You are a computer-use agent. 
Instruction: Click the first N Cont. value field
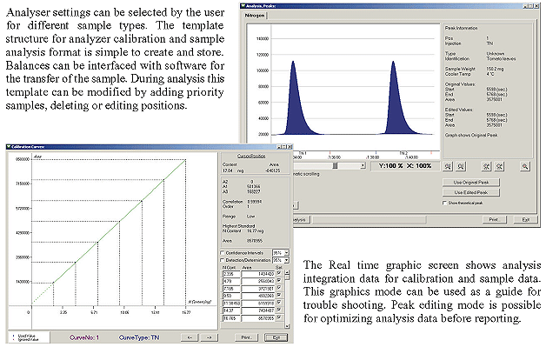pos(231,274)
